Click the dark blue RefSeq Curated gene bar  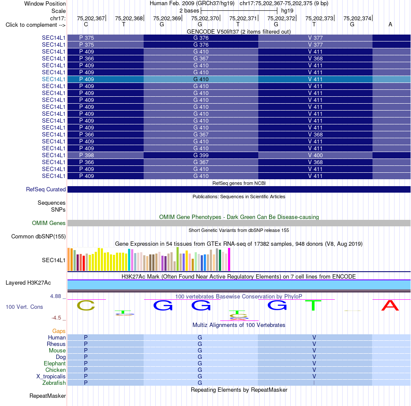(x=239, y=189)
